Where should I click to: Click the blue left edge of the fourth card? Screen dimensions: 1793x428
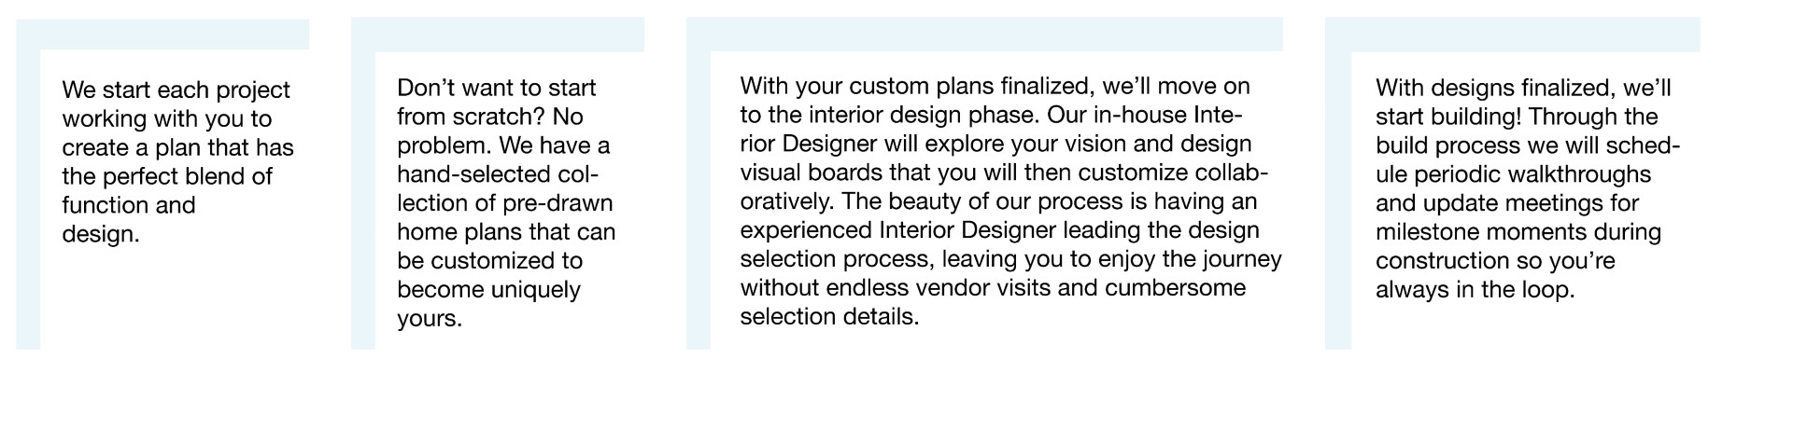coord(1338,200)
